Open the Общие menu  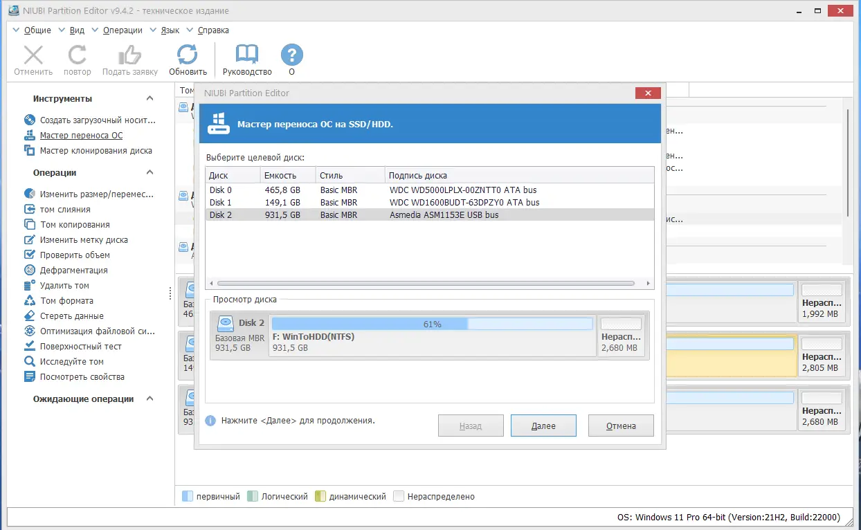tap(37, 30)
